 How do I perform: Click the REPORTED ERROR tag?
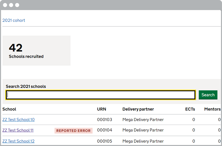tap(73, 131)
